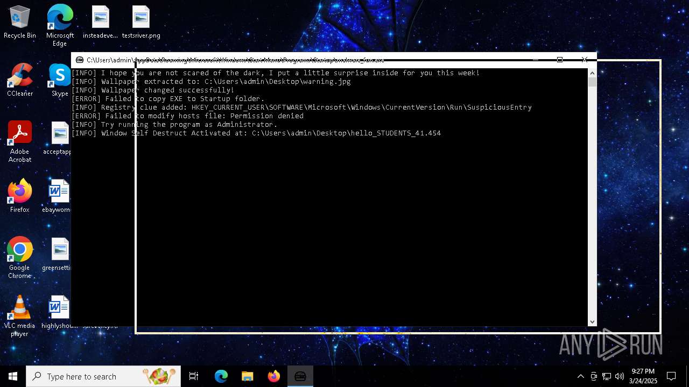This screenshot has height=387, width=689.
Task: Open Firefox desktop shortcut
Action: 20,197
